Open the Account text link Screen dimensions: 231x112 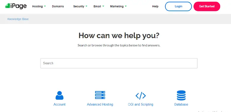tap(59, 104)
